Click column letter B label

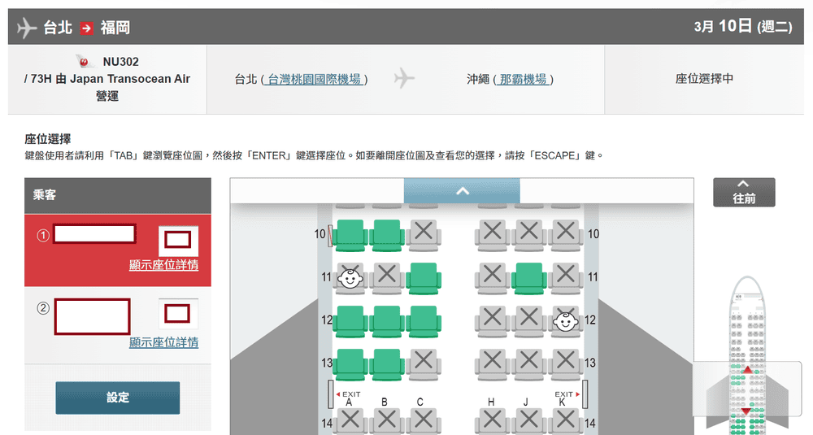pyautogui.click(x=385, y=402)
